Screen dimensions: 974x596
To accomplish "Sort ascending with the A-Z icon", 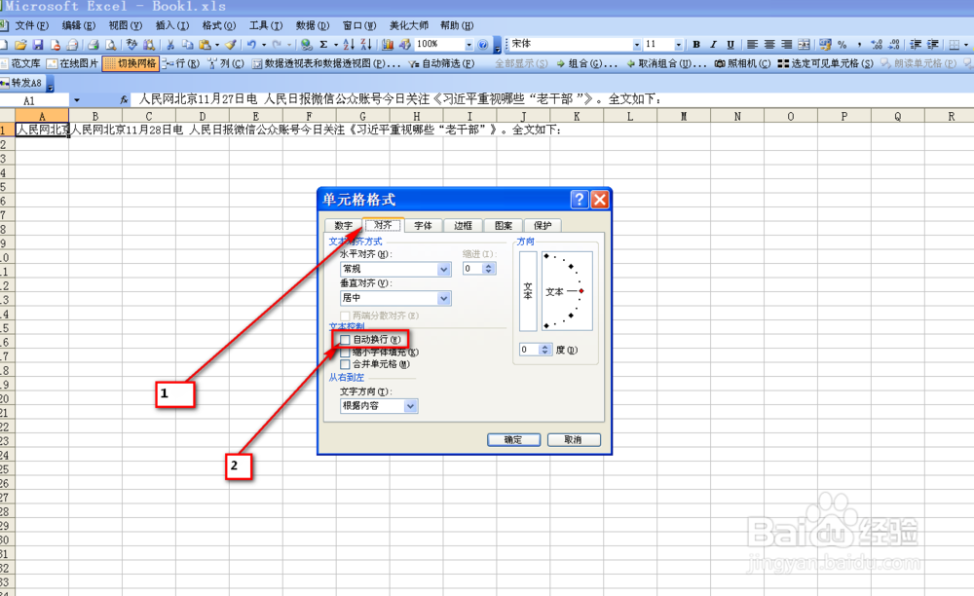I will click(349, 45).
